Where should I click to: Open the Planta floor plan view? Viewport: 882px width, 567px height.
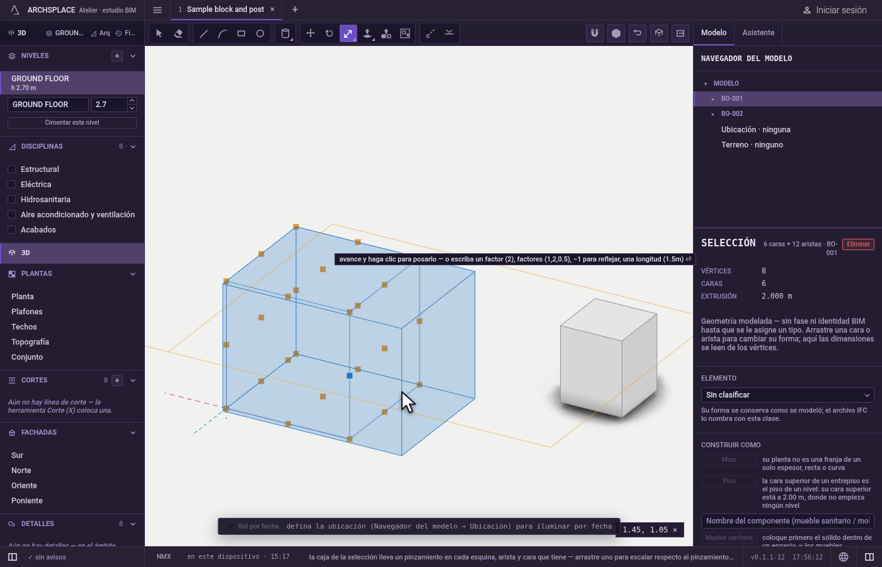pyautogui.click(x=23, y=297)
